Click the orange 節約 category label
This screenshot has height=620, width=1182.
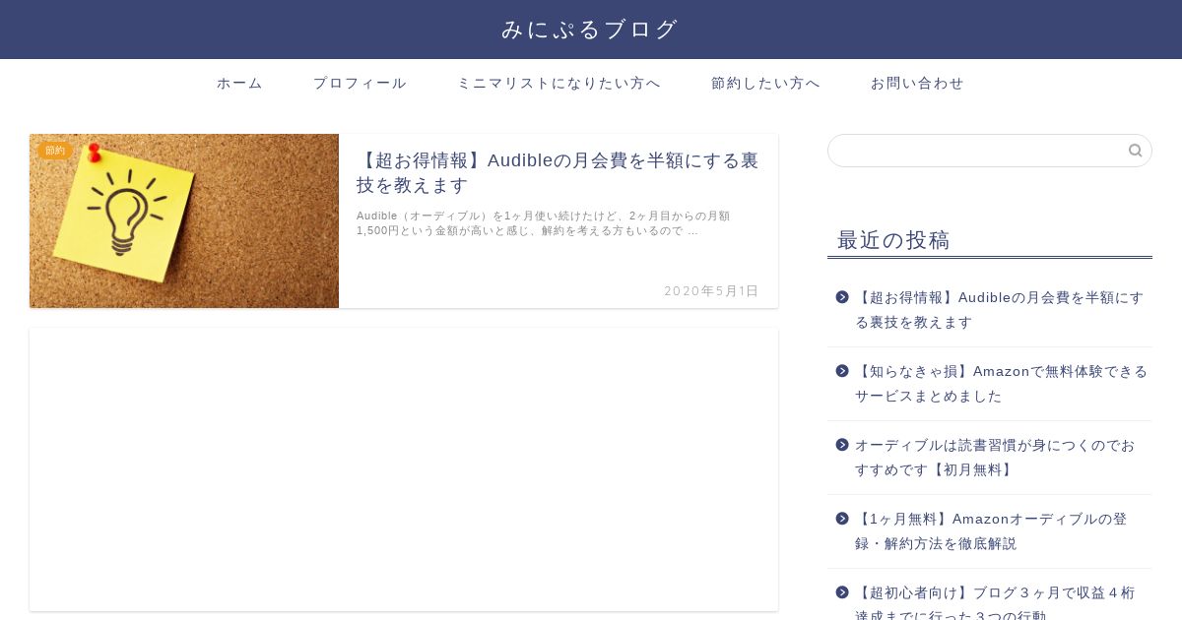pos(55,151)
